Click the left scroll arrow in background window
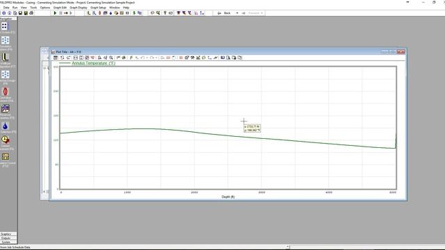The height and width of the screenshot is (250, 445). (x=44, y=192)
